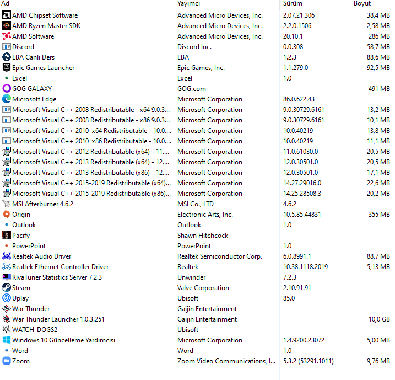
Task: Click the War Thunder Launcher 1.0.3.251 icon
Action: pyautogui.click(x=7, y=319)
